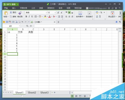
Task: Select the Format Painter brush icon
Action: (x=20, y=13)
